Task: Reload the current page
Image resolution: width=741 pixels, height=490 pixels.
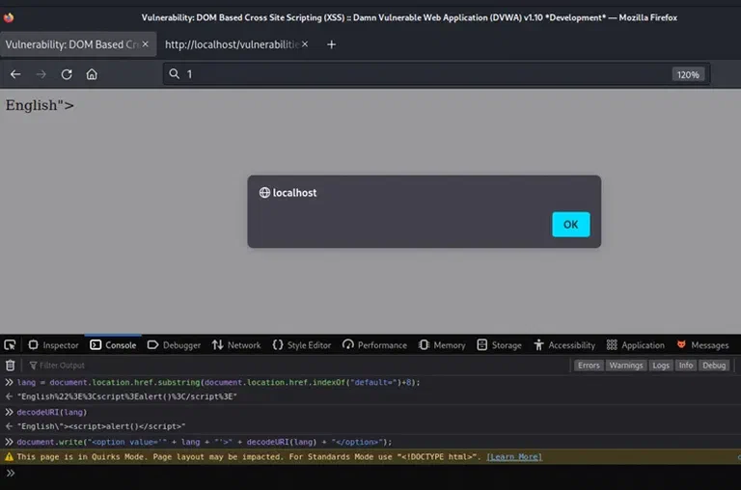Action: click(x=67, y=74)
